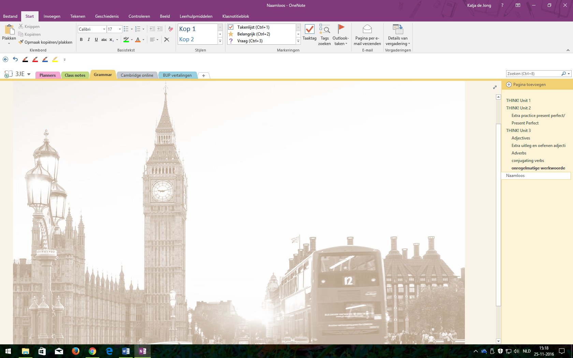Viewport: 573px width, 358px height.
Task: Open the font size 17 dropdown
Action: pos(120,29)
